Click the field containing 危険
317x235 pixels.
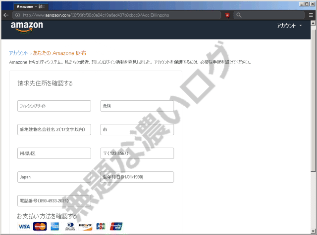click(x=137, y=106)
